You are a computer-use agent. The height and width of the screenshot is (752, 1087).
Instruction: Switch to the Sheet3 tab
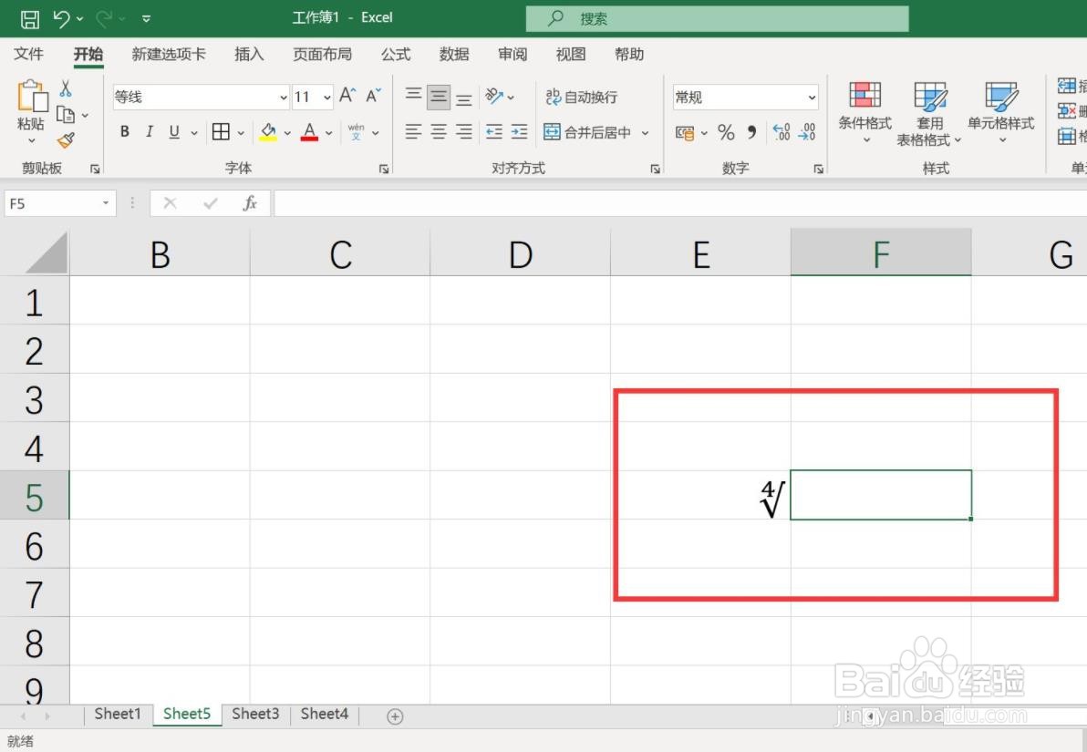pyautogui.click(x=256, y=714)
